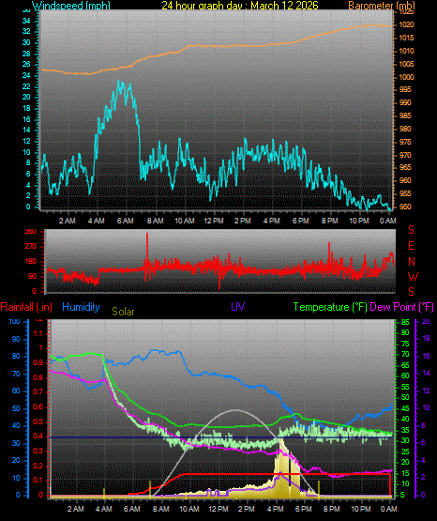Click "45" on the green temperature scale
This screenshot has width=437, height=521.
pos(405,408)
